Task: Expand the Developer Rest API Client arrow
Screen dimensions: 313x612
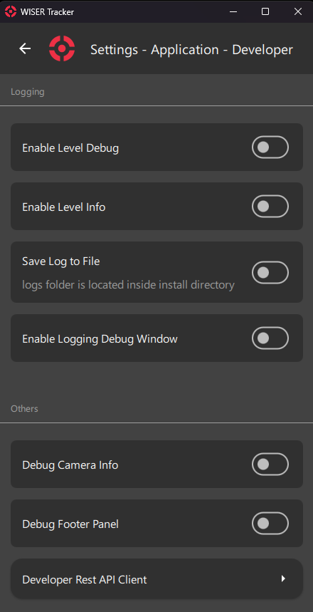Action: coord(283,579)
